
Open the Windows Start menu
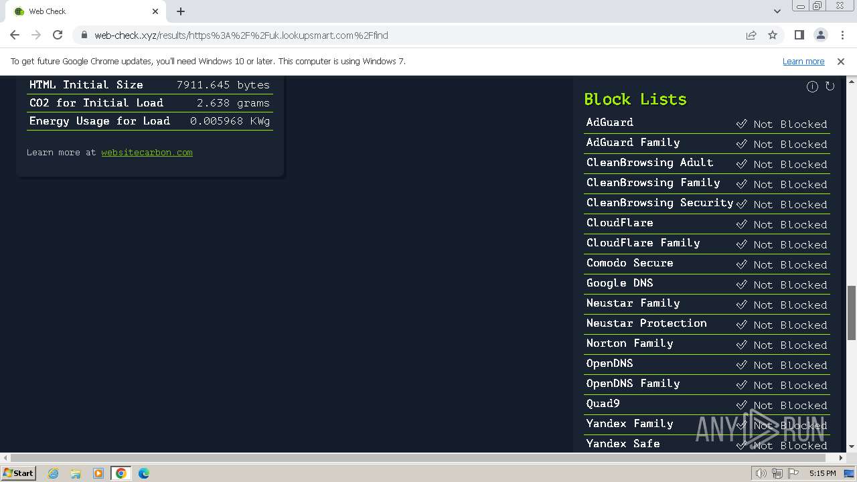pos(19,473)
